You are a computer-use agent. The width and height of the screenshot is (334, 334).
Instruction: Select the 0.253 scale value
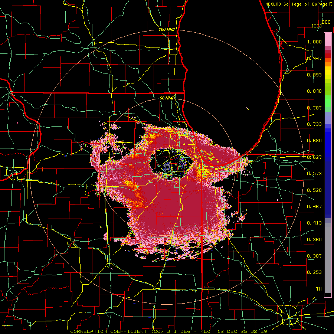tap(314, 272)
